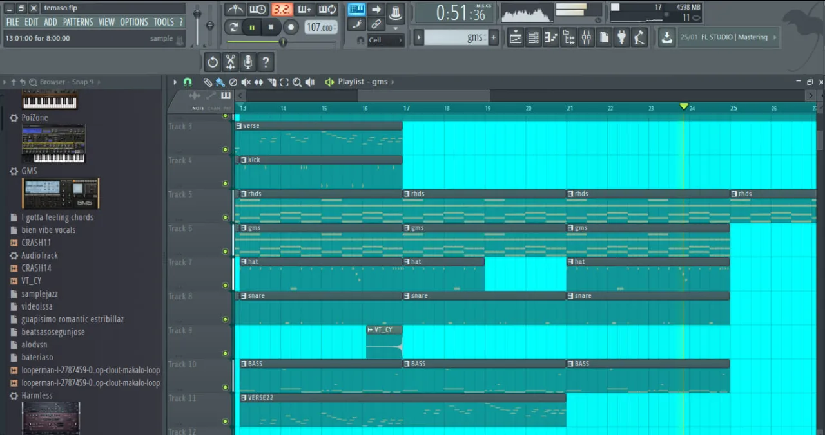
Task: Open the EDIT menu
Action: click(x=31, y=22)
